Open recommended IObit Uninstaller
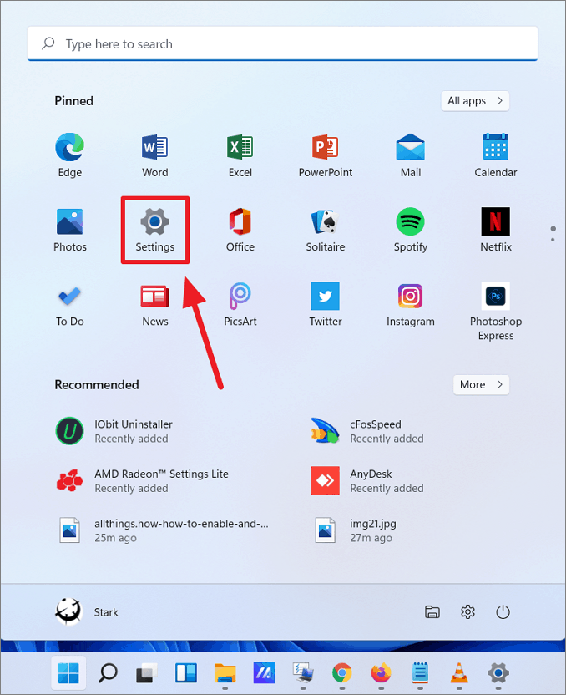This screenshot has width=566, height=695. (x=114, y=431)
